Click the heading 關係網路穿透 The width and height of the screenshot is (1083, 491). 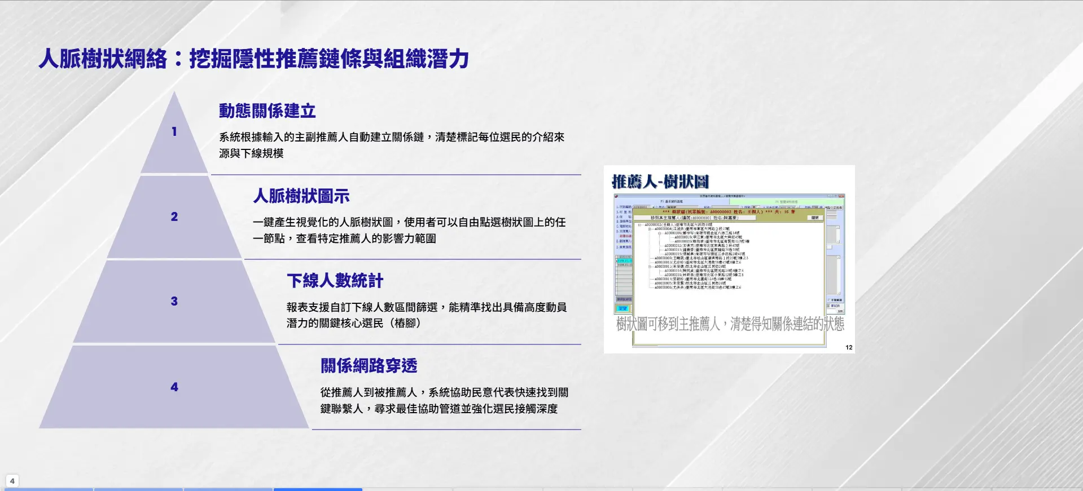point(369,366)
